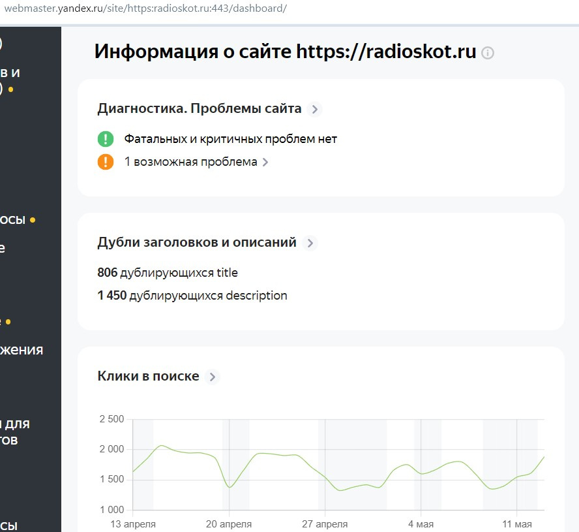Click Информация о сайте page title
Viewport: 579px width, 532px height.
click(x=285, y=52)
